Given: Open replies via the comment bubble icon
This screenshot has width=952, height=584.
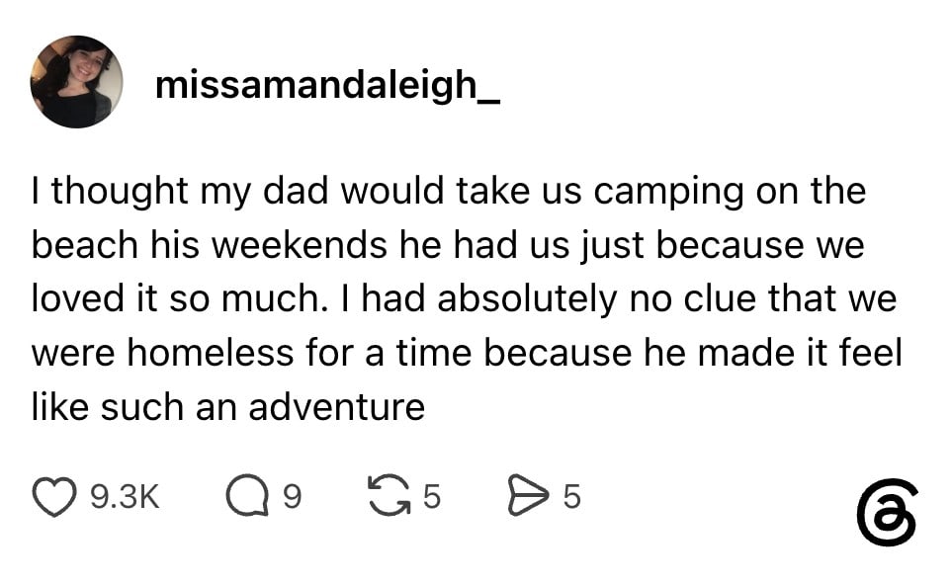Looking at the screenshot, I should (x=248, y=497).
